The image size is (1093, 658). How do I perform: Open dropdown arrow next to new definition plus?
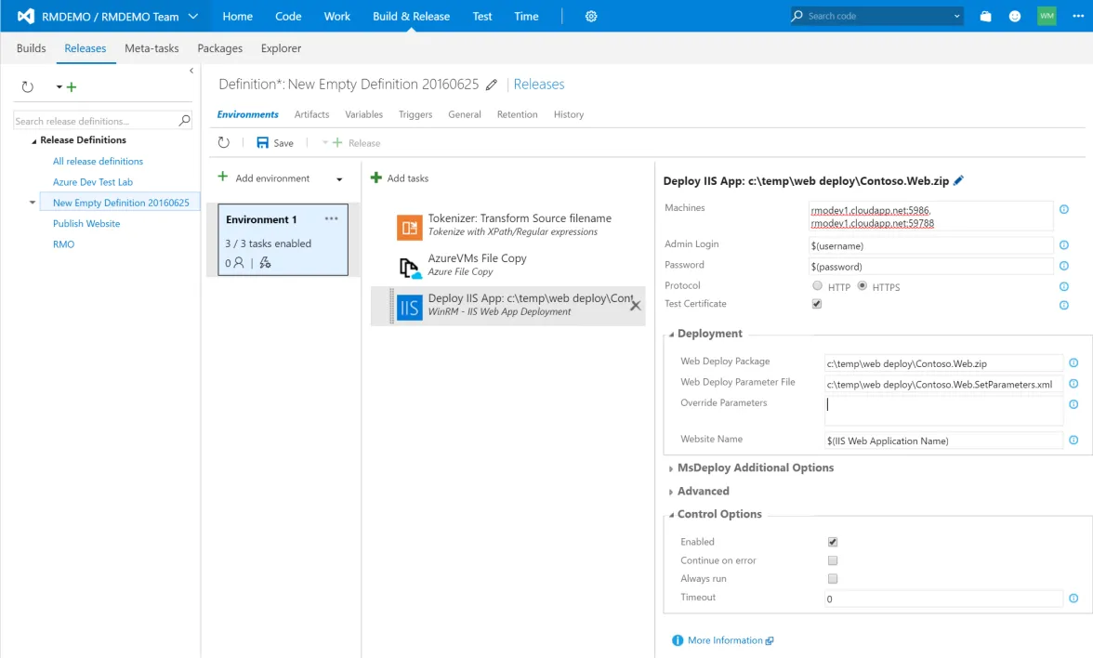(x=59, y=87)
